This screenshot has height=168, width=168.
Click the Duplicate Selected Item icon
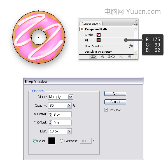tap(121, 57)
